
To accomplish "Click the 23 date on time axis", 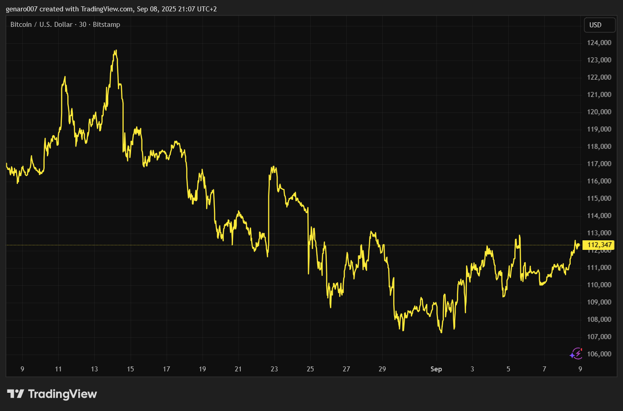I will click(274, 369).
